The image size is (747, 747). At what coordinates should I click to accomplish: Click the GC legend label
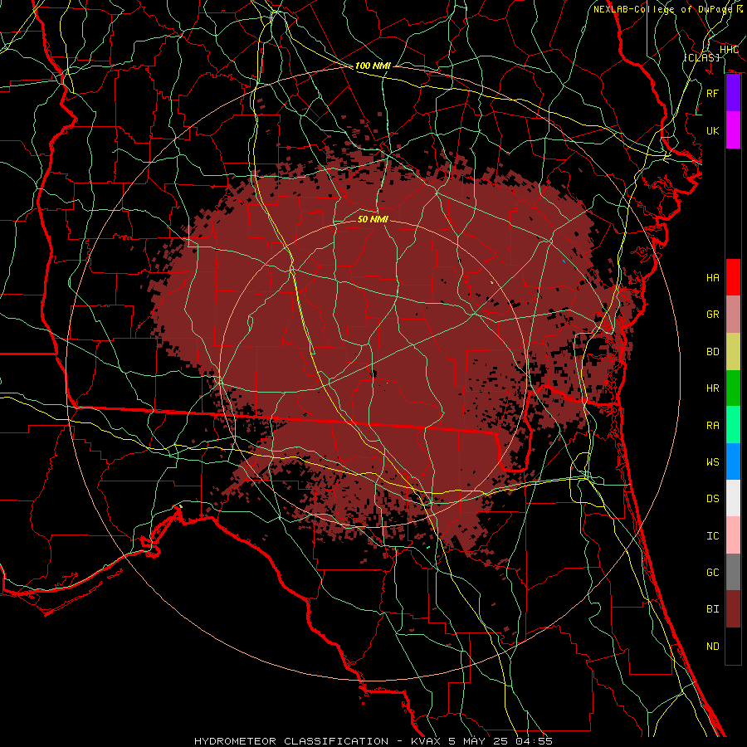713,573
